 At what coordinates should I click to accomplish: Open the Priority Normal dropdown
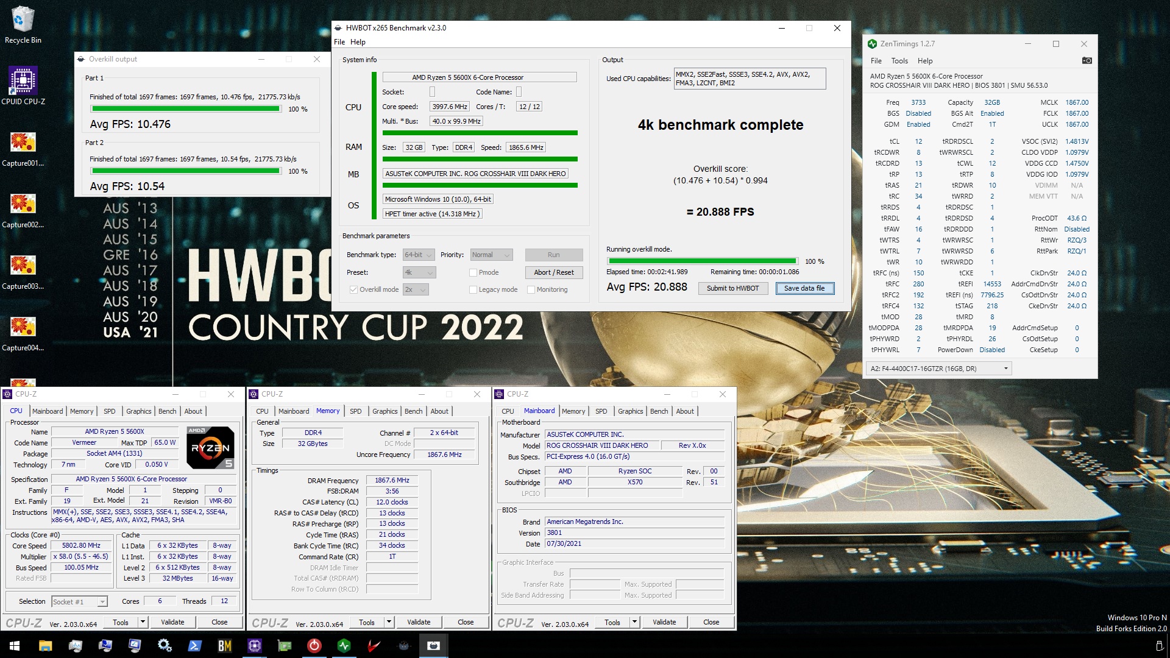pos(492,255)
